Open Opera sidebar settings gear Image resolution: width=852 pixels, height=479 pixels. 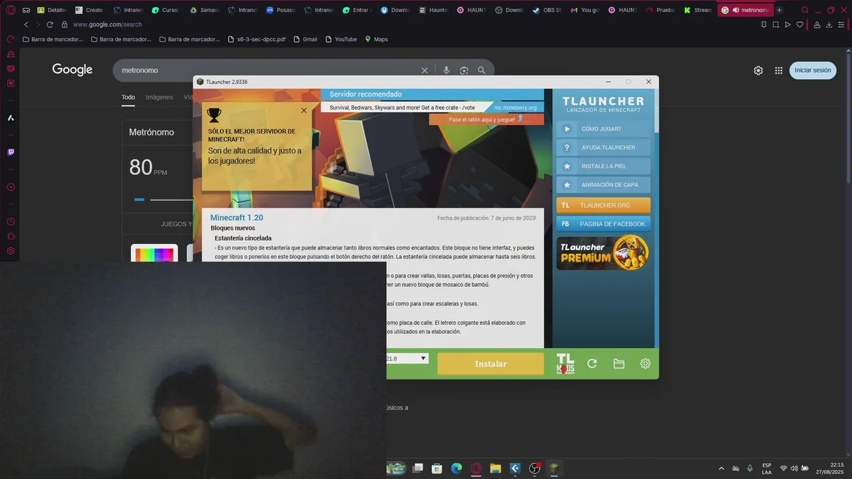[11, 251]
